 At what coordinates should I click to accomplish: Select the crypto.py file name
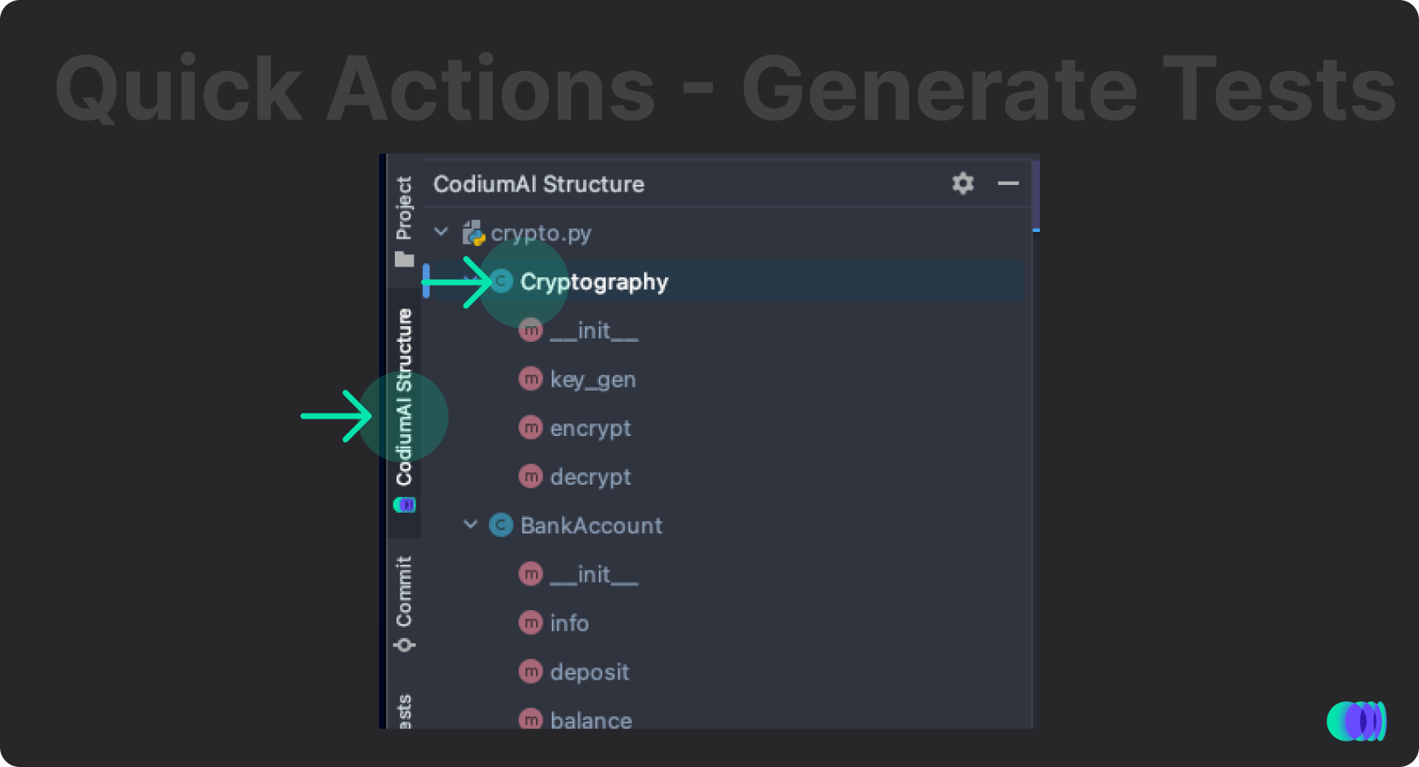click(541, 234)
